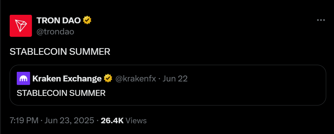Viewport: 334px width, 134px height.
Task: Click the red TRON DAO profile avatar
Action: coord(21,26)
